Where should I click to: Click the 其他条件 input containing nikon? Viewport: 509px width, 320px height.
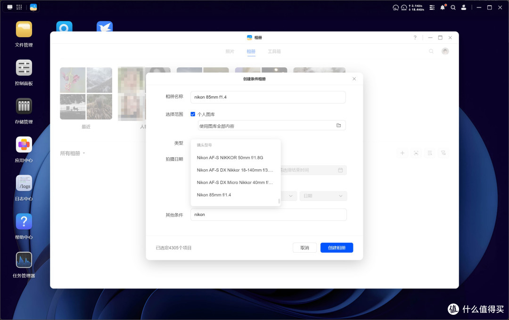(x=269, y=215)
